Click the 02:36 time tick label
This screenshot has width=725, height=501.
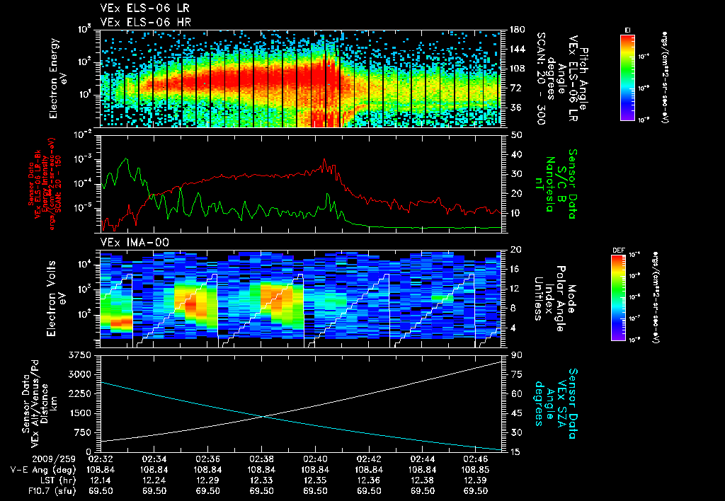208,459
